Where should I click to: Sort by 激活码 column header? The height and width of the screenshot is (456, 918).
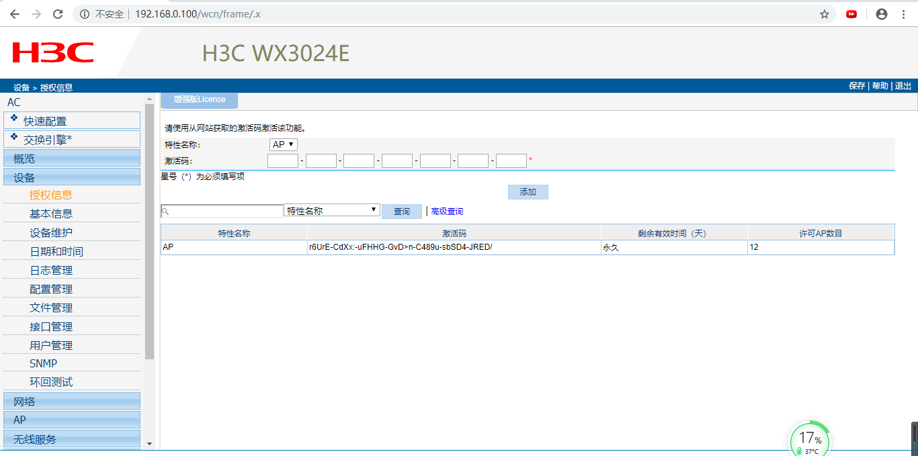coord(454,233)
